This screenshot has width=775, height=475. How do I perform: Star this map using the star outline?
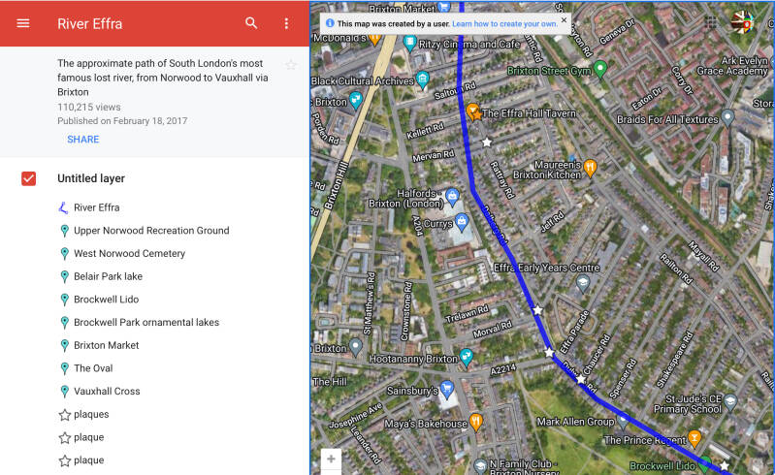tap(291, 65)
